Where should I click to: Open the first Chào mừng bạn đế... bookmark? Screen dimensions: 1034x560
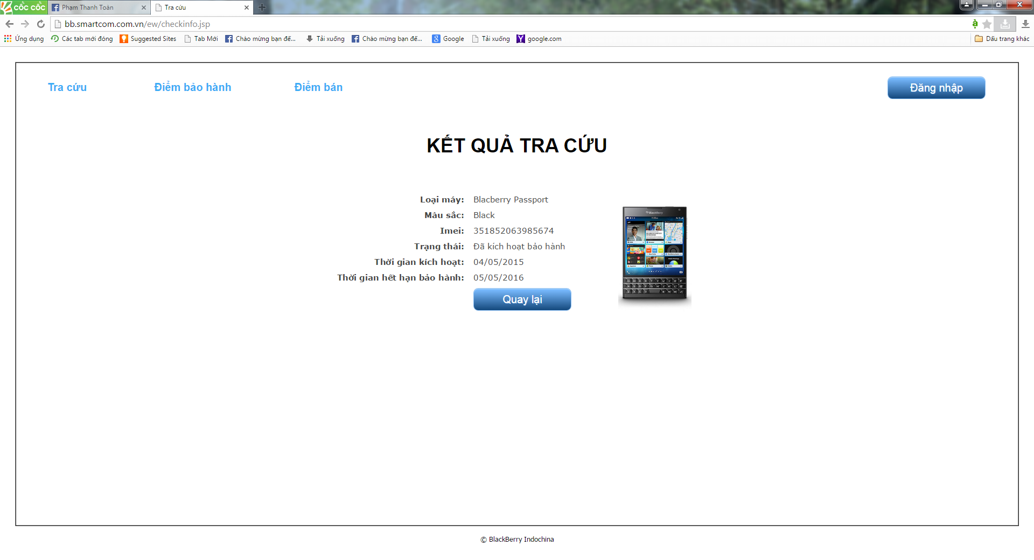click(x=261, y=39)
